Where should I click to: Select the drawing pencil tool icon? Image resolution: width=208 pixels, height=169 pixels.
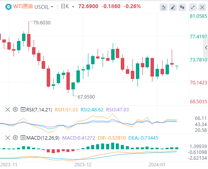(173, 7)
